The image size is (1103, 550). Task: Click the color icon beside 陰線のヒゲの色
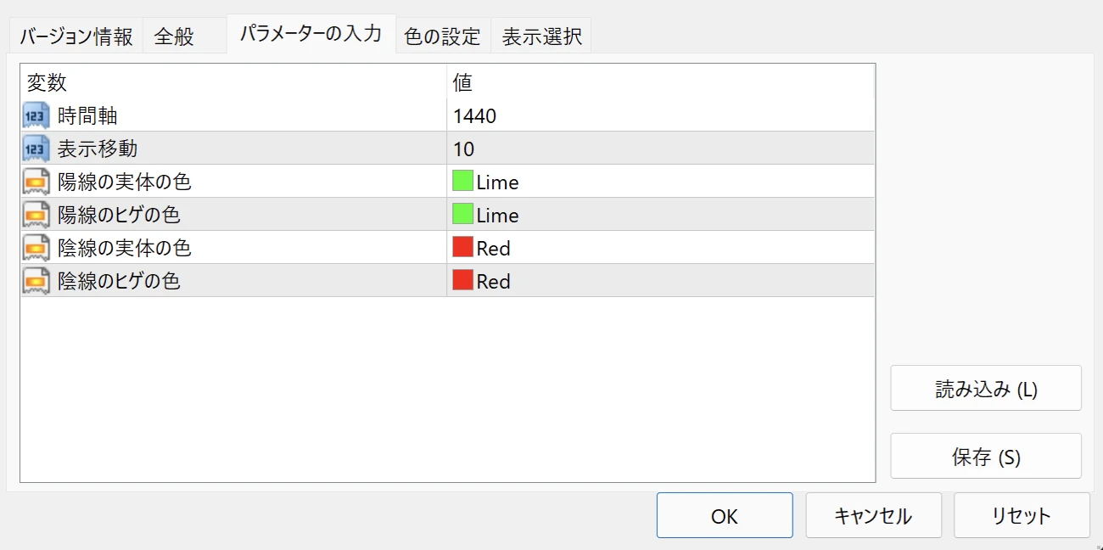click(36, 281)
